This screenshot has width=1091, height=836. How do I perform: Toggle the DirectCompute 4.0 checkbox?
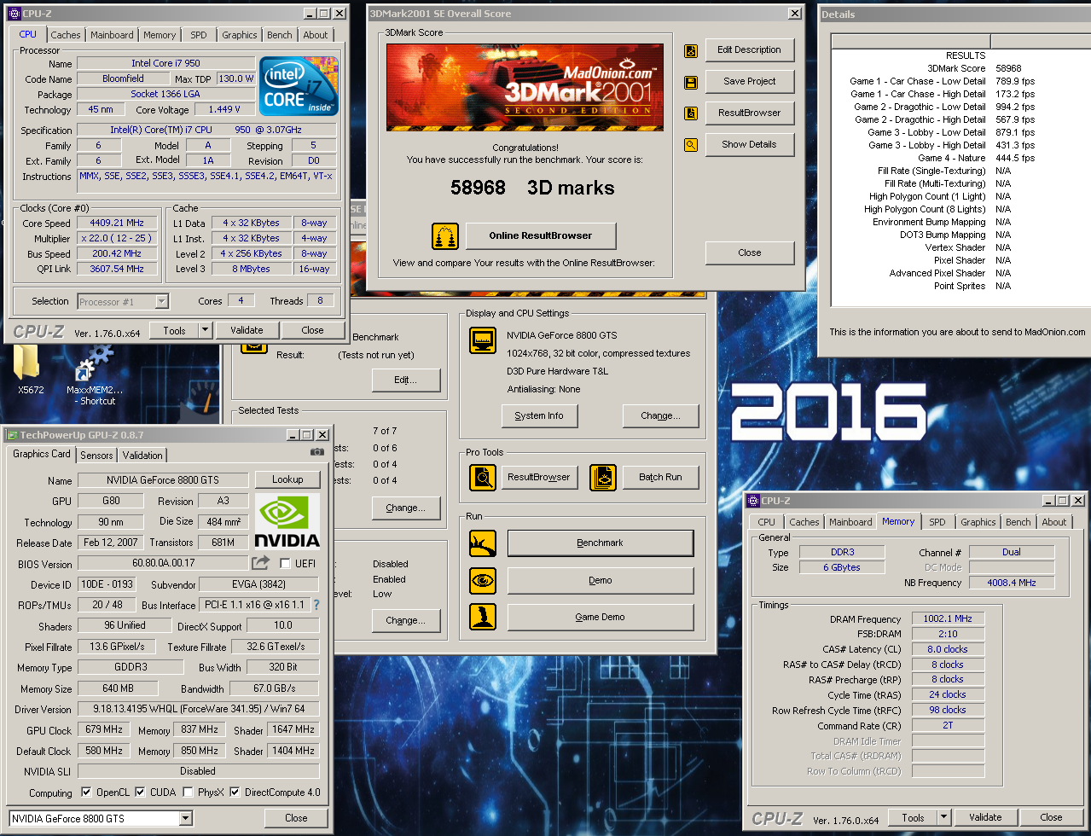(x=235, y=792)
